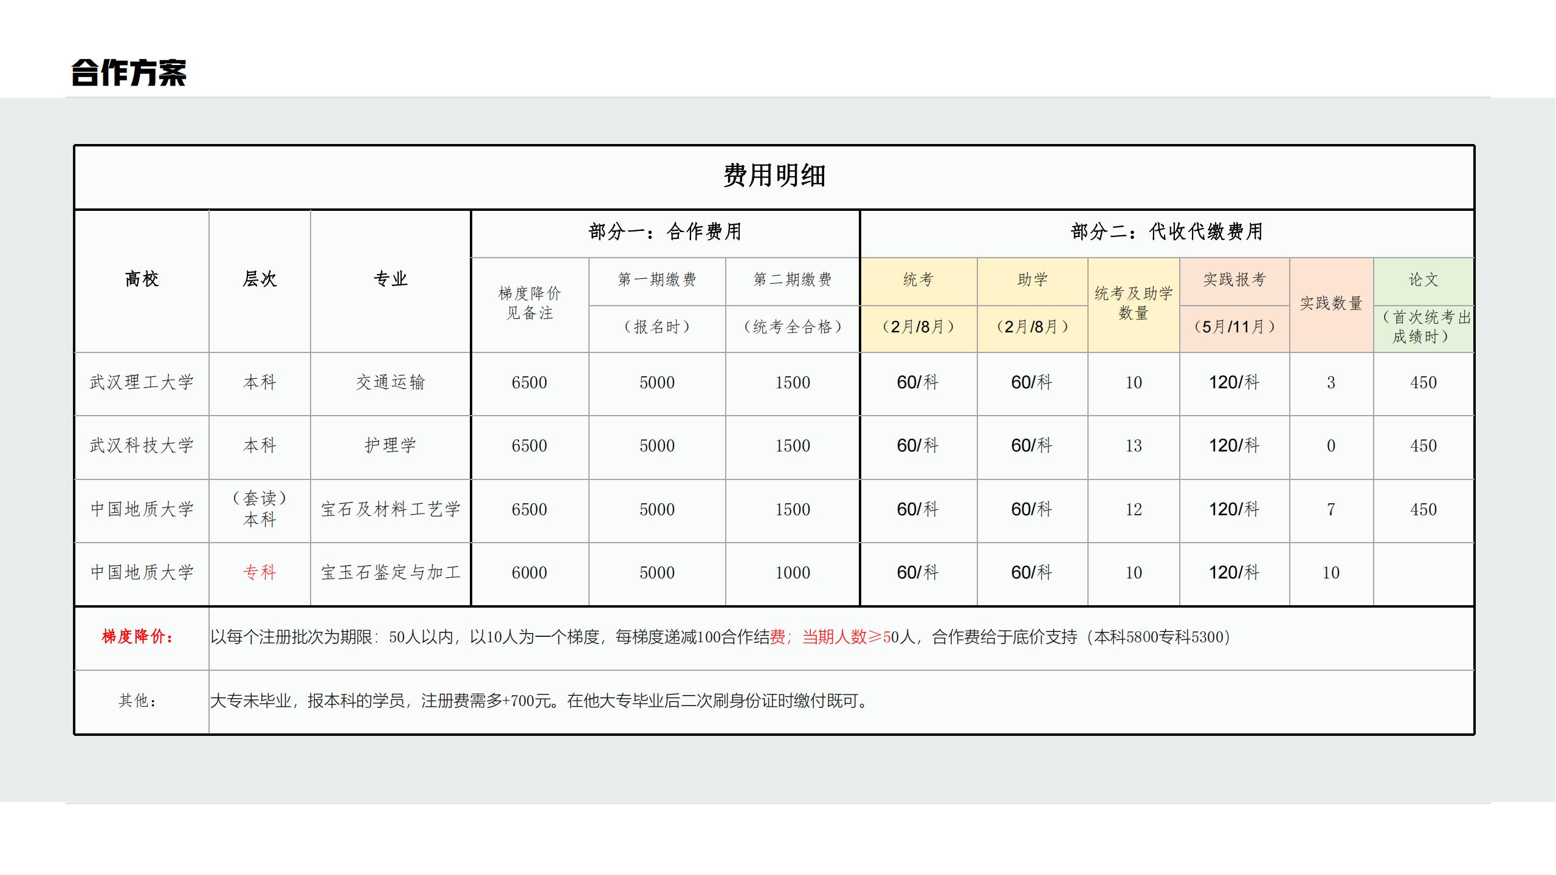1556x875 pixels.
Task: Select the 部分一：合作费用 header cell
Action: pos(665,232)
